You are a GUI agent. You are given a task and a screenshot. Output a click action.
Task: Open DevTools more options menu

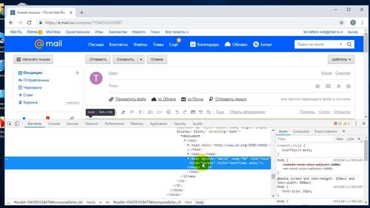356,124
